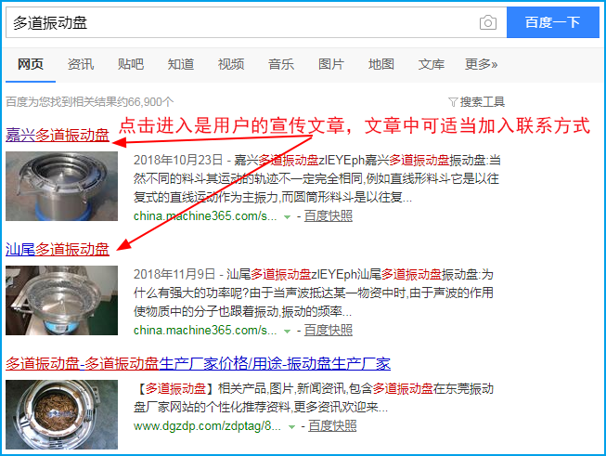Open the 知道 tab
The image size is (606, 456).
coord(180,64)
